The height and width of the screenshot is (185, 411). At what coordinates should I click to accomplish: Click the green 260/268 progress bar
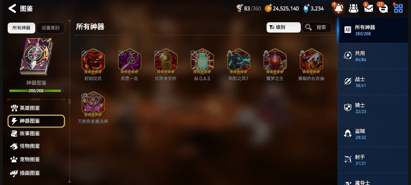click(x=36, y=91)
